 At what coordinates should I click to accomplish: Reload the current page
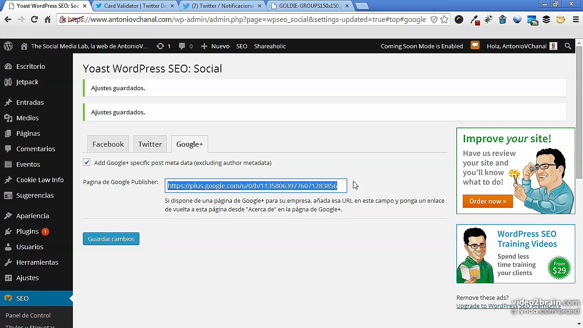click(34, 20)
